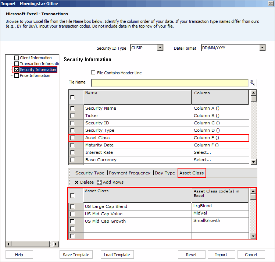Open the Security ID Type dropdown
275x262 pixels.
click(160, 48)
